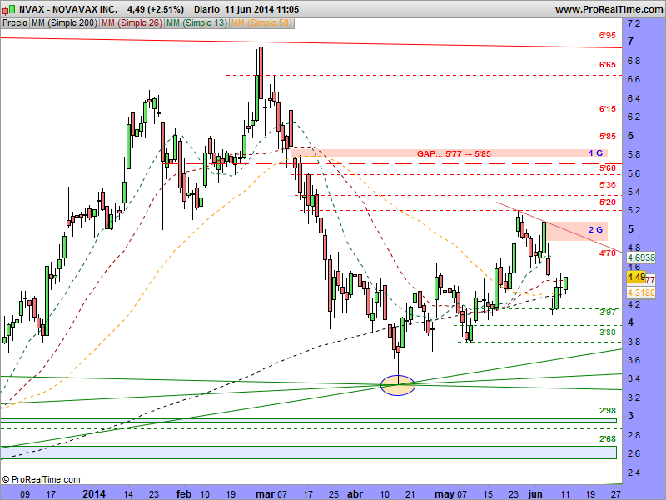Click the 4'70 resistance label
Viewport: 666px width, 500px height.
[608, 253]
